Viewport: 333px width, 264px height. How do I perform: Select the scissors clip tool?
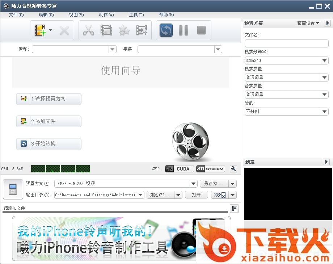tap(88, 30)
